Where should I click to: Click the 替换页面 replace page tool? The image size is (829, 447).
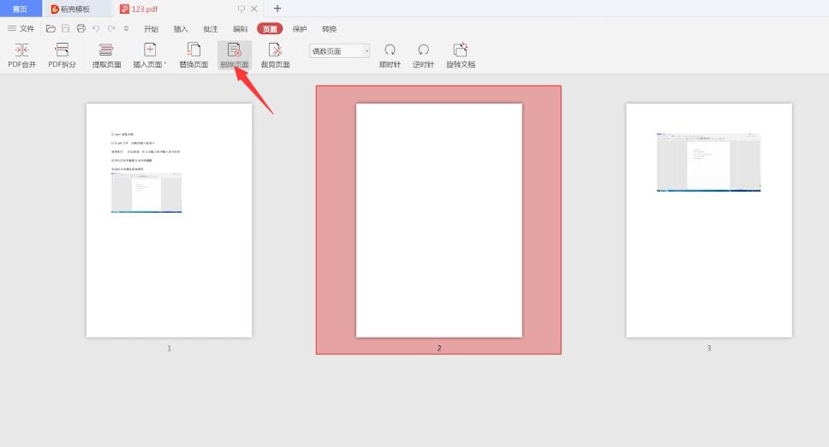tap(194, 56)
